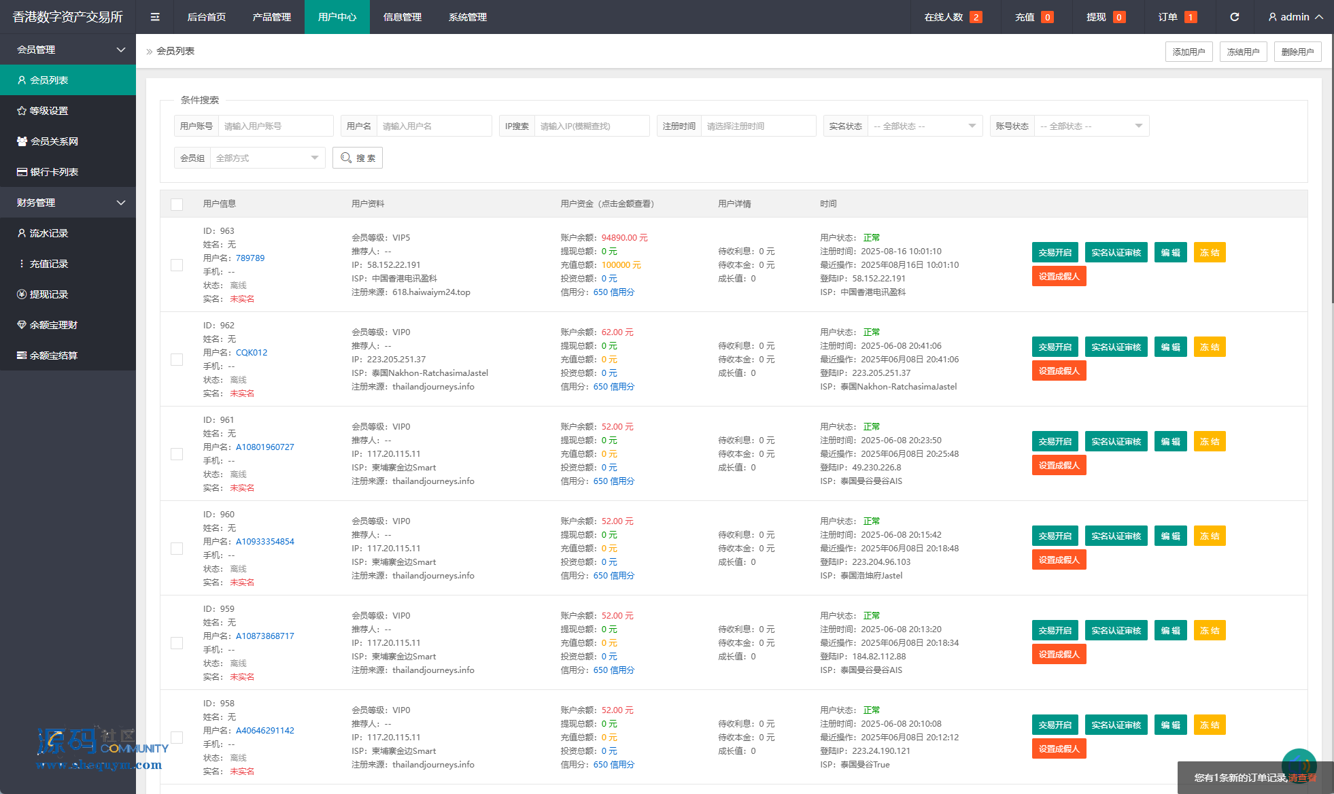Click orange 冻结 button for user 789789
The width and height of the screenshot is (1334, 794).
[x=1209, y=253]
